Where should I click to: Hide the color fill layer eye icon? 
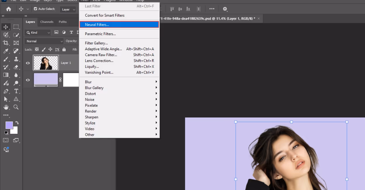pyautogui.click(x=28, y=80)
